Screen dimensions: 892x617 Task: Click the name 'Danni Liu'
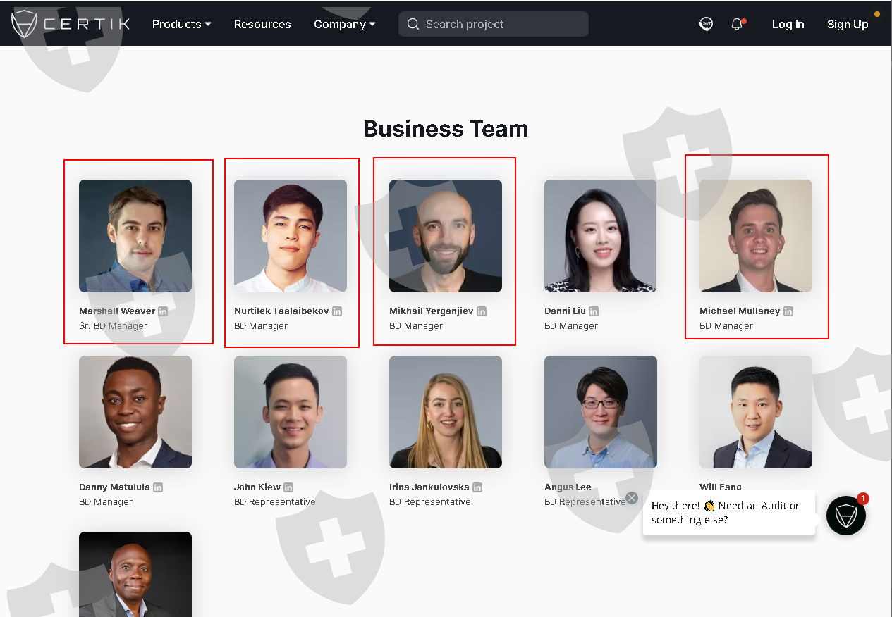565,311
